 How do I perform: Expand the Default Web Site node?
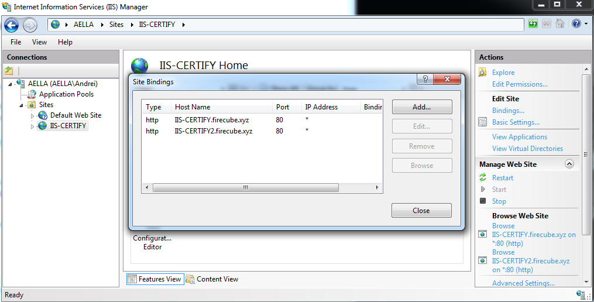click(33, 116)
